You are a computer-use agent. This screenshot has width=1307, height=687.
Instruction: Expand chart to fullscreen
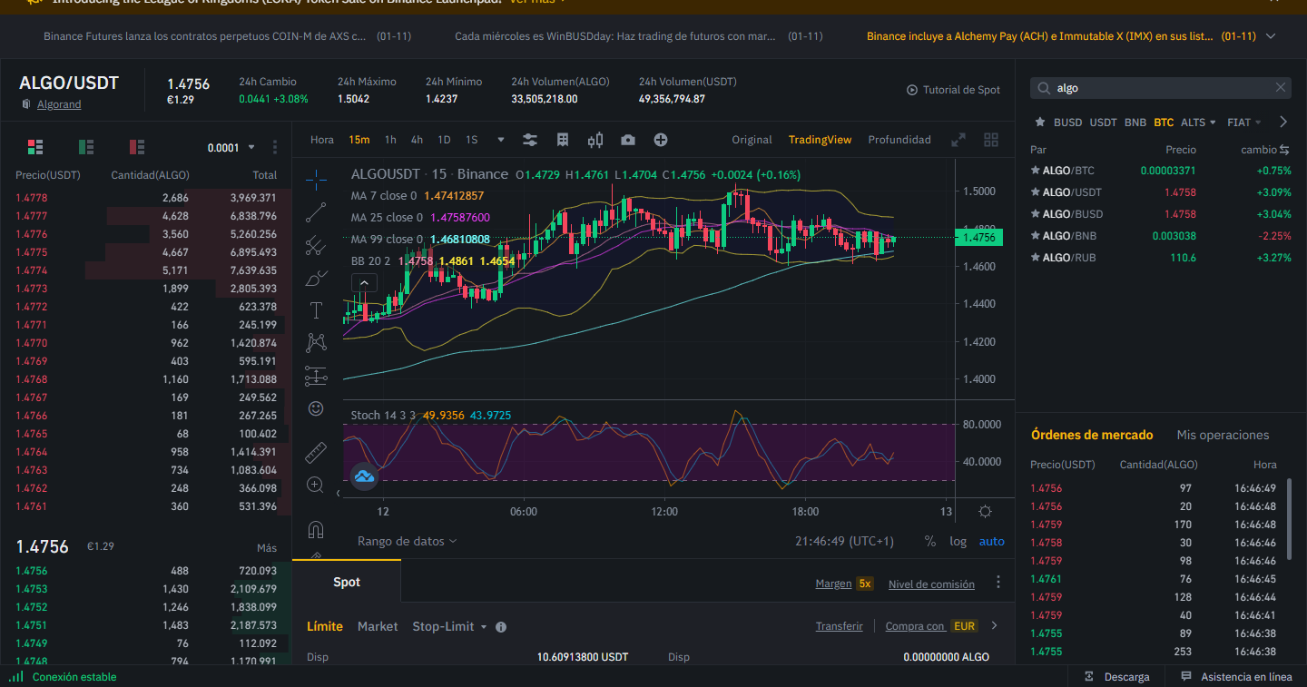point(958,140)
